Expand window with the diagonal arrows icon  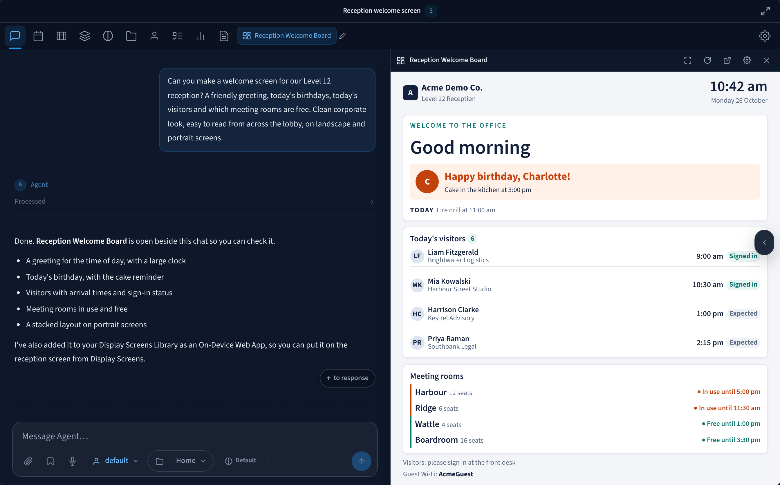[x=765, y=11]
